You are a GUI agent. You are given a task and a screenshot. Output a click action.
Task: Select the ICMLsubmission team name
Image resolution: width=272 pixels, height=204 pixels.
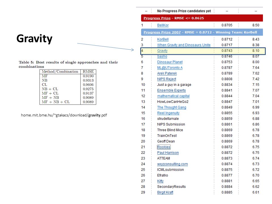tap(171, 170)
